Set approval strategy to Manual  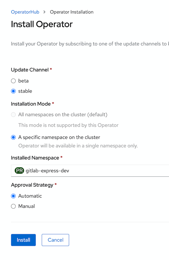tap(14, 206)
